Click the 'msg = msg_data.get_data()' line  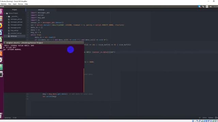pos(55,94)
